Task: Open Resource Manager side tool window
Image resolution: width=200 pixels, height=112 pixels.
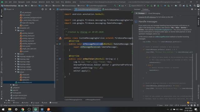Action: (1, 27)
